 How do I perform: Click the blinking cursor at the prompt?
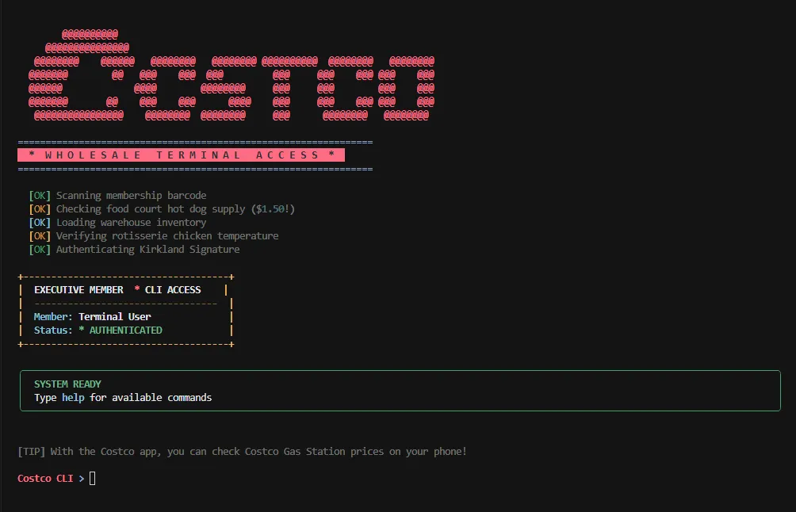[x=92, y=478]
